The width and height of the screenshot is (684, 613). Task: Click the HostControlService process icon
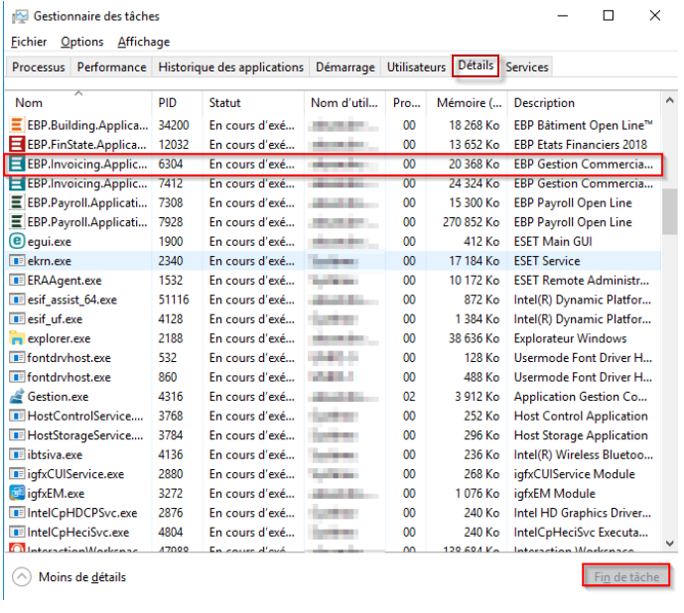(x=17, y=416)
